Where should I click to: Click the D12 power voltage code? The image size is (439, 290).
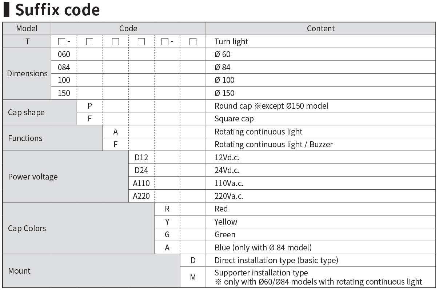coord(141,157)
